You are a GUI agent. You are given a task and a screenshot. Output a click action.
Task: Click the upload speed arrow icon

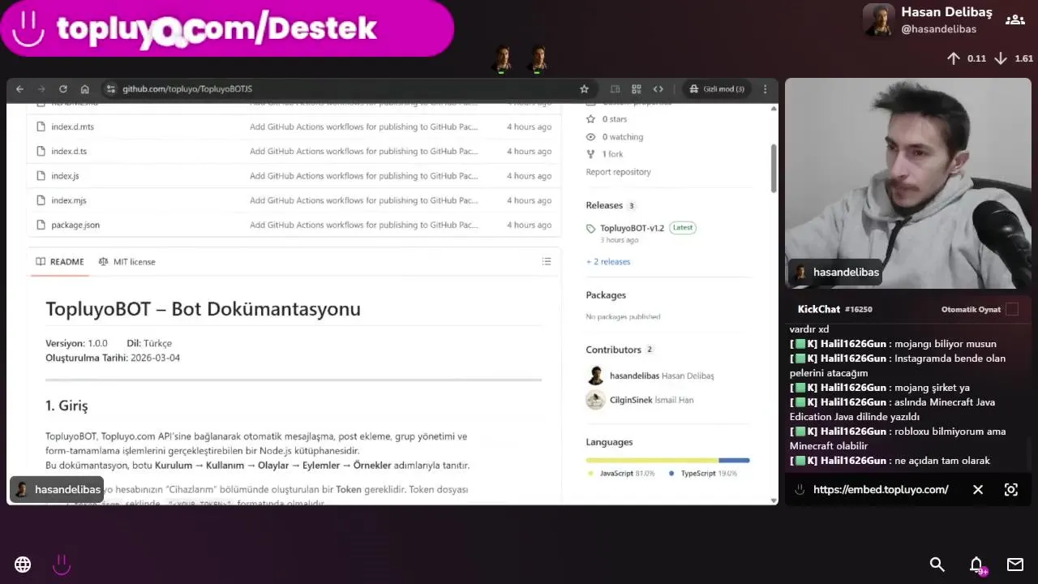(x=954, y=58)
